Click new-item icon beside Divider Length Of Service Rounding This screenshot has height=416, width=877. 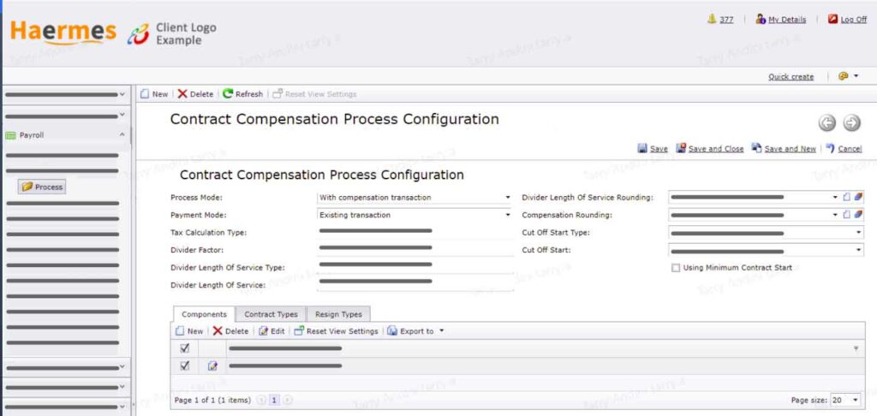click(x=847, y=197)
